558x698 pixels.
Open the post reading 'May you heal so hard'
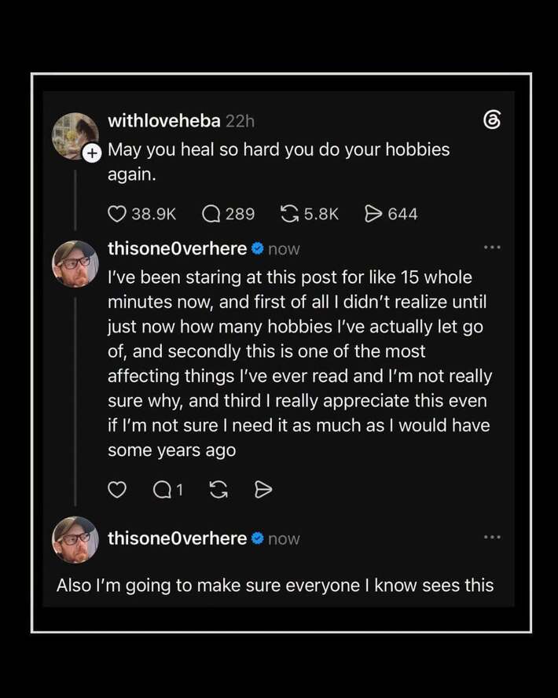(278, 162)
